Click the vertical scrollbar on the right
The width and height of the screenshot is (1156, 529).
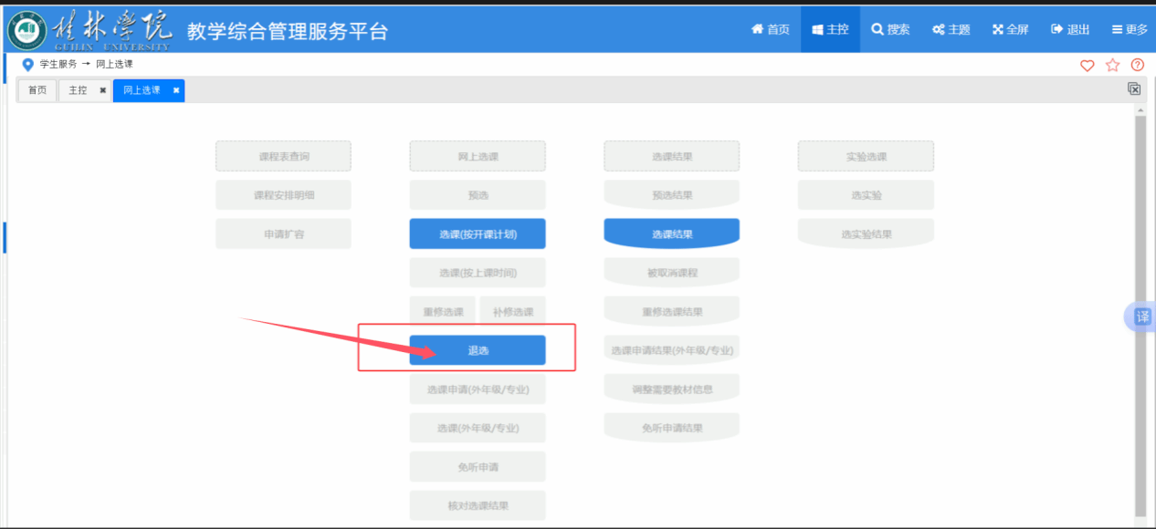click(1140, 310)
